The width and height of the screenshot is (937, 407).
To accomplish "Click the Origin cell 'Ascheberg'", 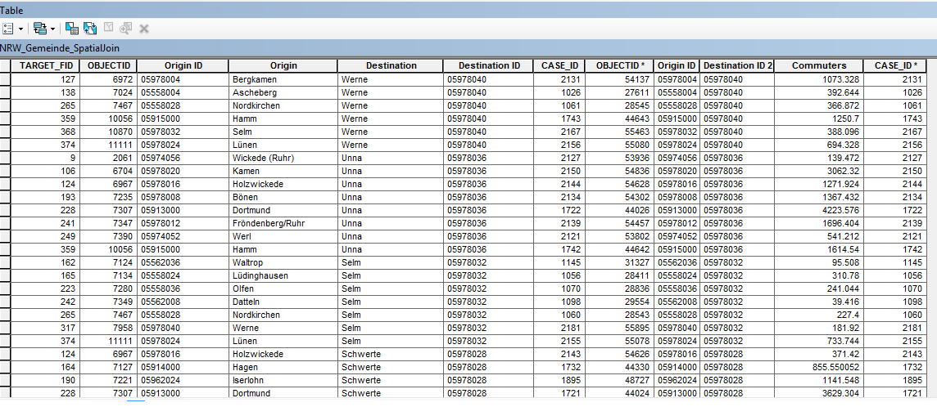I will point(283,92).
